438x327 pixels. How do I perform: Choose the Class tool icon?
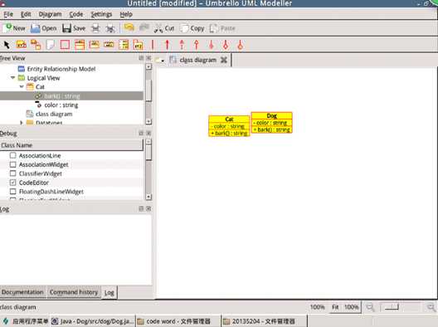tap(80, 45)
